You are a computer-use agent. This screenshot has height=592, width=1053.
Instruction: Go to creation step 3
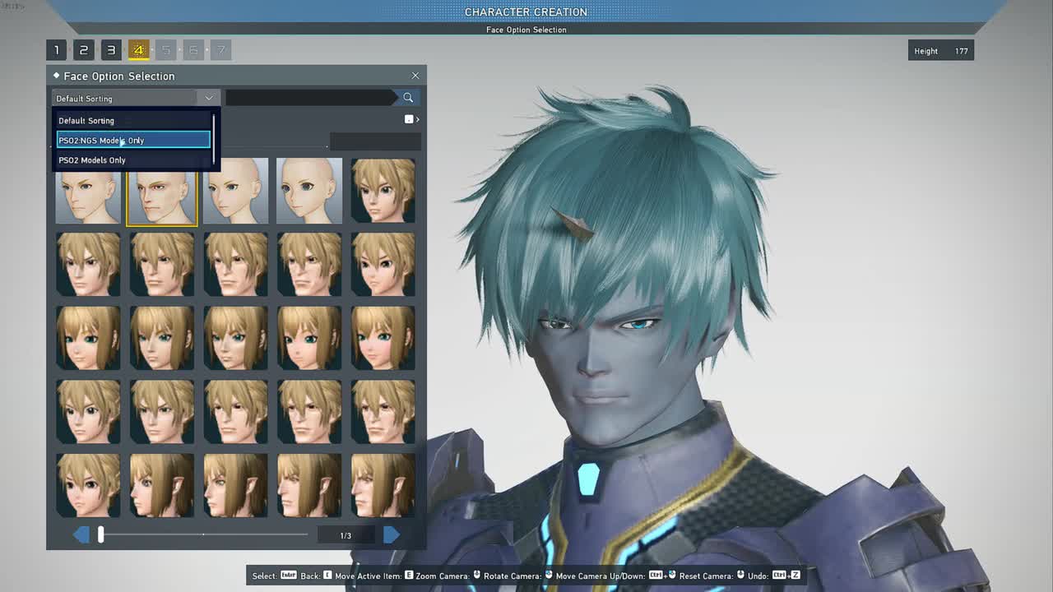click(x=111, y=50)
